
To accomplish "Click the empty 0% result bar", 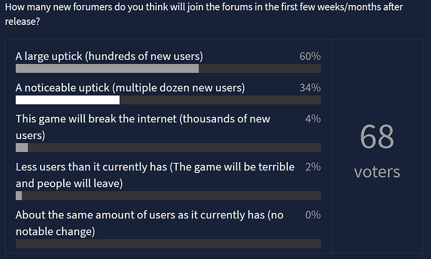I will pos(168,243).
